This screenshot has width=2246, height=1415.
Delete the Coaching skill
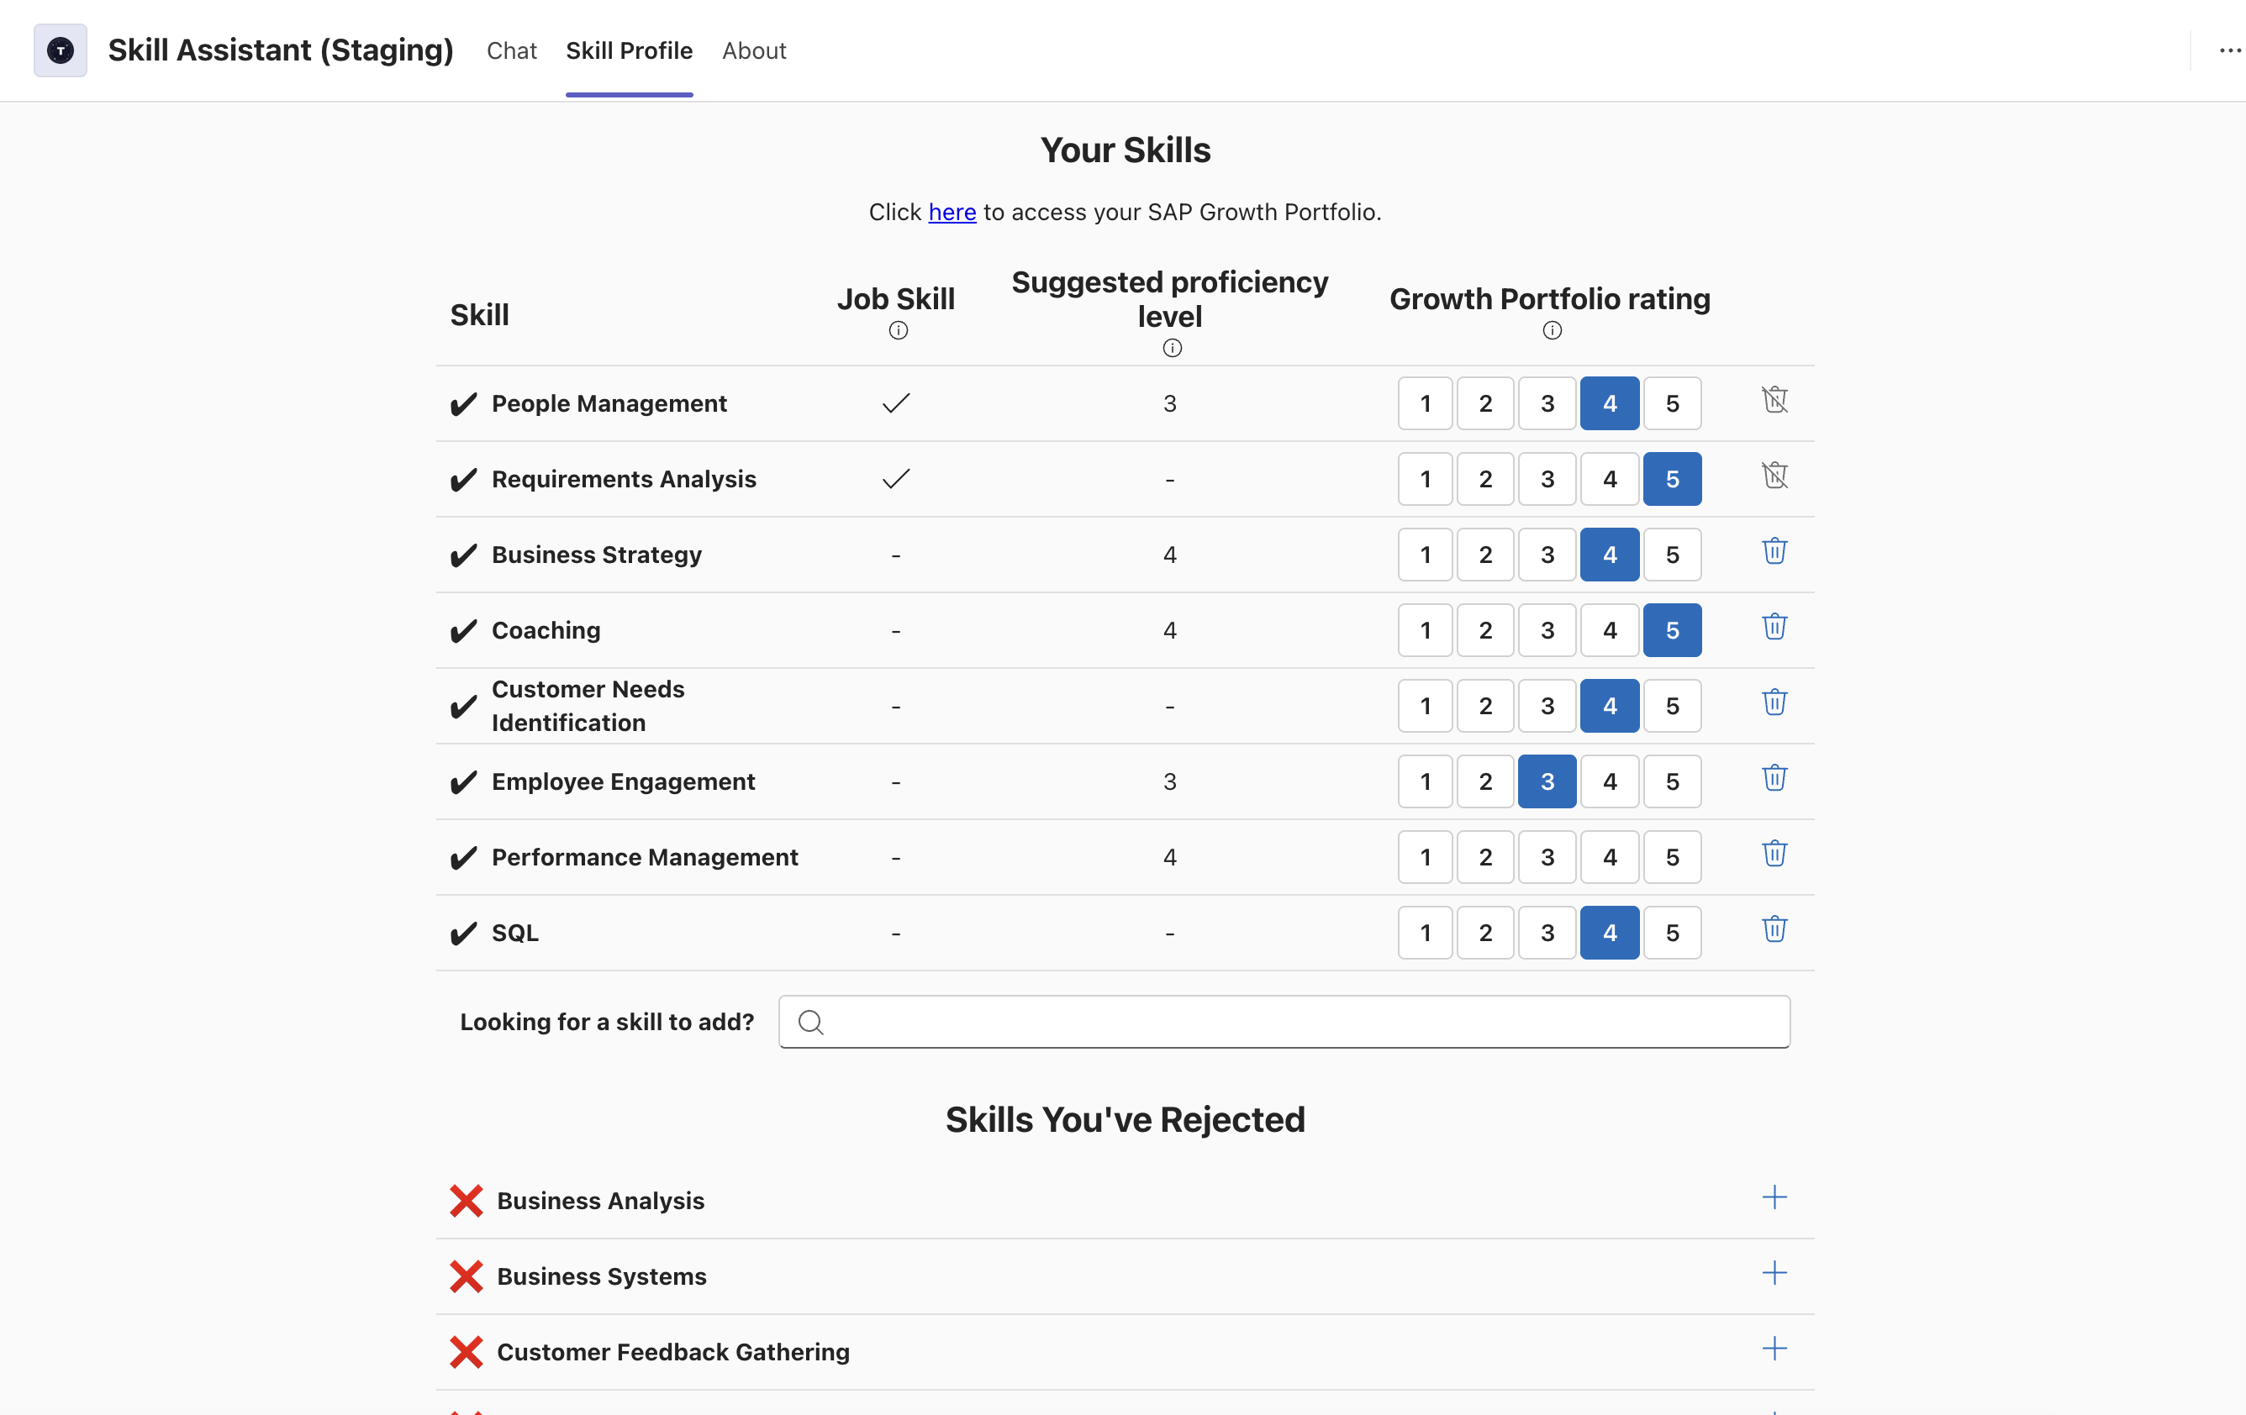point(1774,628)
